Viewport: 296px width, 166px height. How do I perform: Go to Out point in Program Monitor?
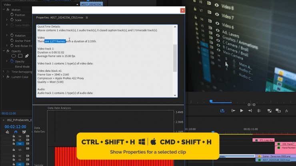250,111
